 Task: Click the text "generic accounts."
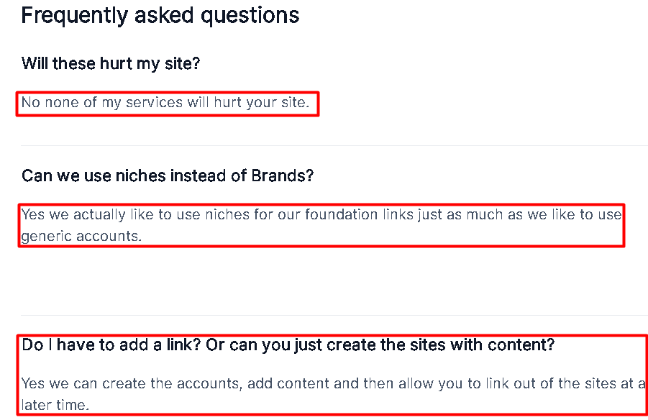coord(81,236)
